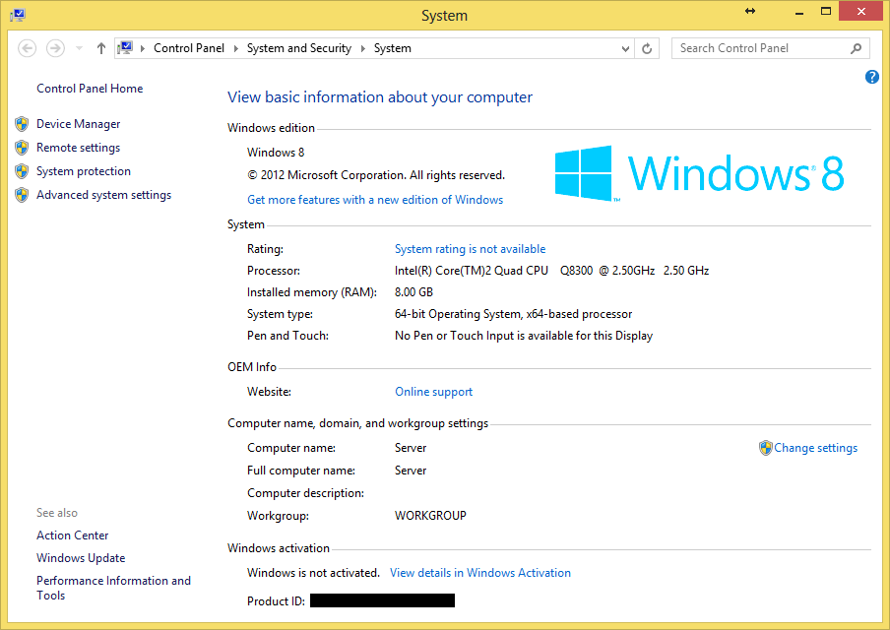The image size is (890, 630).
Task: Click the shield icon beside Remote settings
Action: coord(22,148)
